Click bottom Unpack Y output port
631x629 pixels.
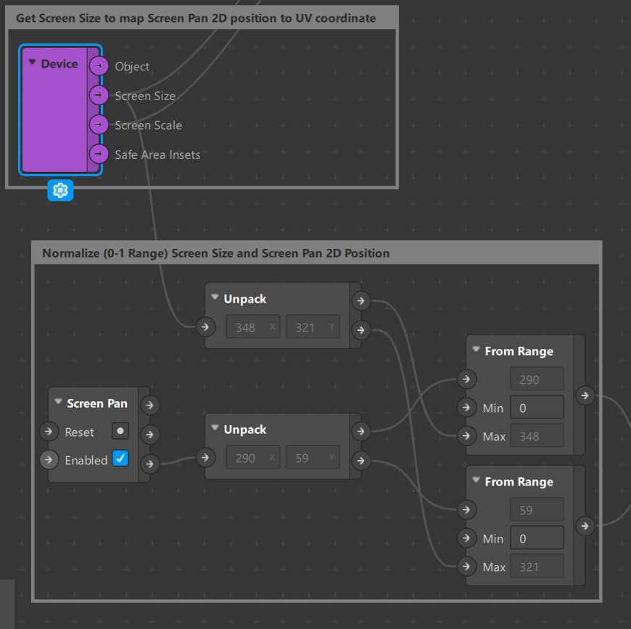(361, 461)
